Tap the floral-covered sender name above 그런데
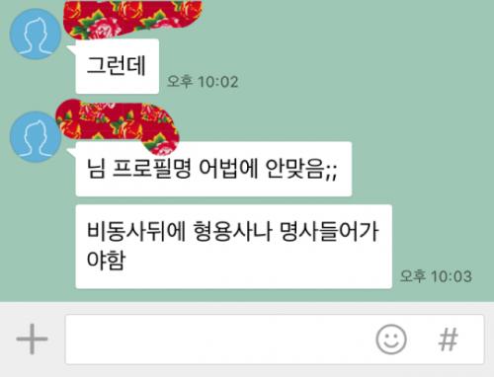The height and width of the screenshot is (377, 494). [131, 18]
